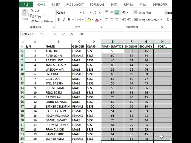
Task: Toggle Underline formatting
Action: pos(69,20)
